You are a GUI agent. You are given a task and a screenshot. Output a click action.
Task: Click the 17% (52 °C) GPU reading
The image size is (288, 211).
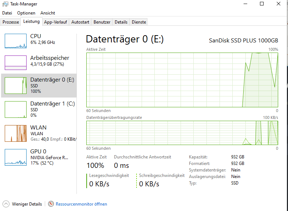click(42, 163)
